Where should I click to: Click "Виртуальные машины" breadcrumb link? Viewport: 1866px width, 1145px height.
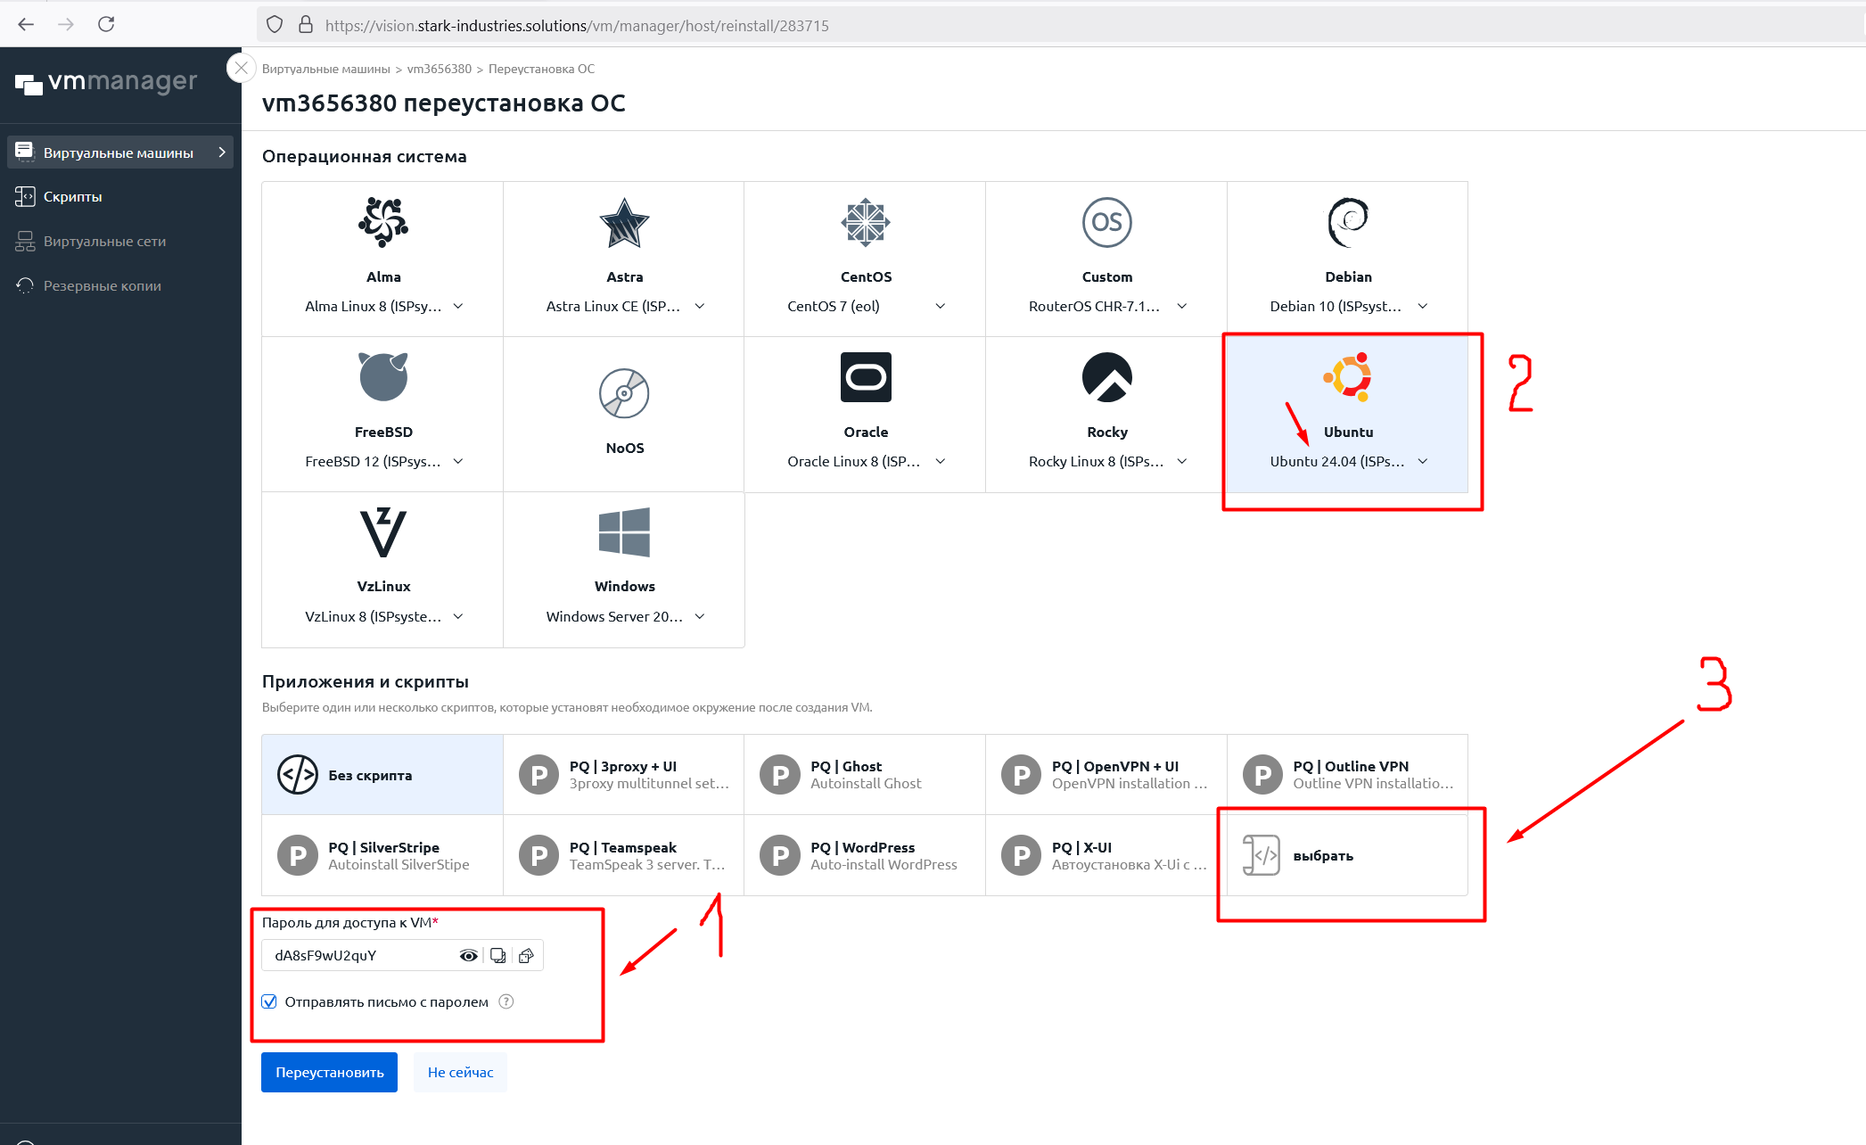(x=326, y=69)
